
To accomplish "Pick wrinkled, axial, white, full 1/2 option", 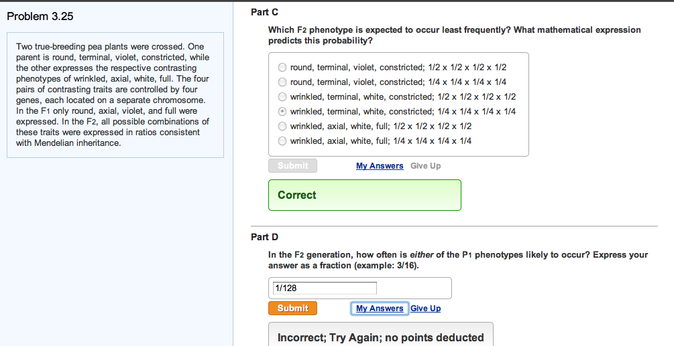I will pyautogui.click(x=282, y=126).
